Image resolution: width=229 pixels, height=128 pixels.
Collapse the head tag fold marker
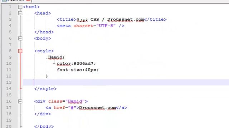click(20, 13)
